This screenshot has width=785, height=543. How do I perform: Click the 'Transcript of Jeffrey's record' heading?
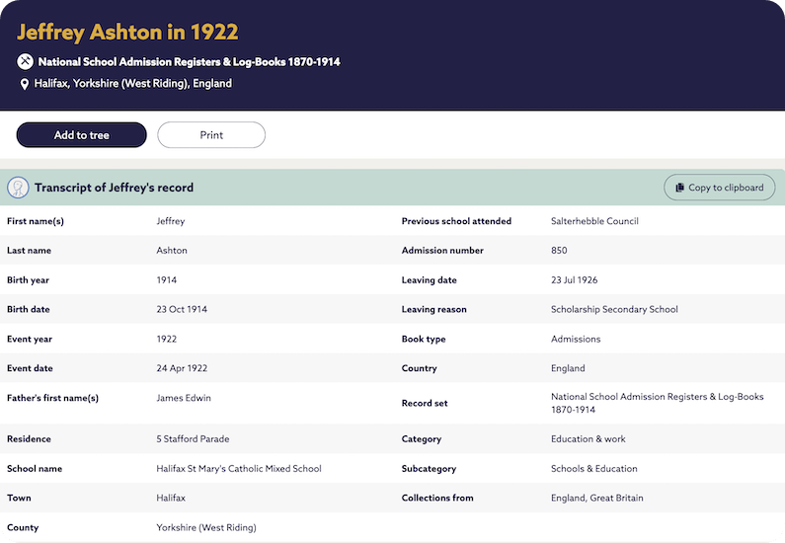114,188
